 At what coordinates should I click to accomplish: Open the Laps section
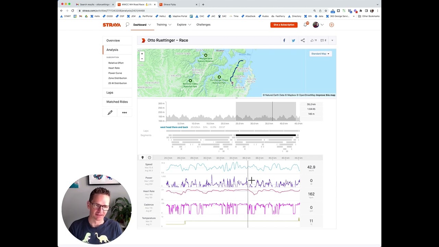(110, 93)
